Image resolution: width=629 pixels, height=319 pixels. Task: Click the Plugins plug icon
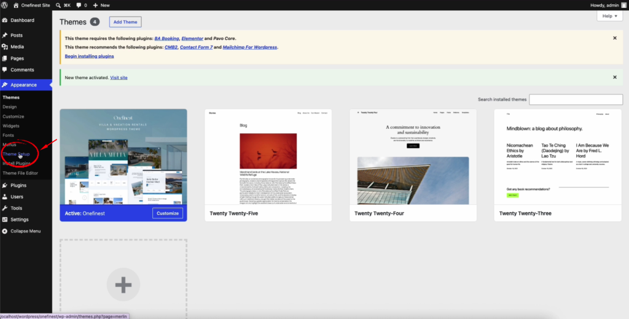click(5, 185)
